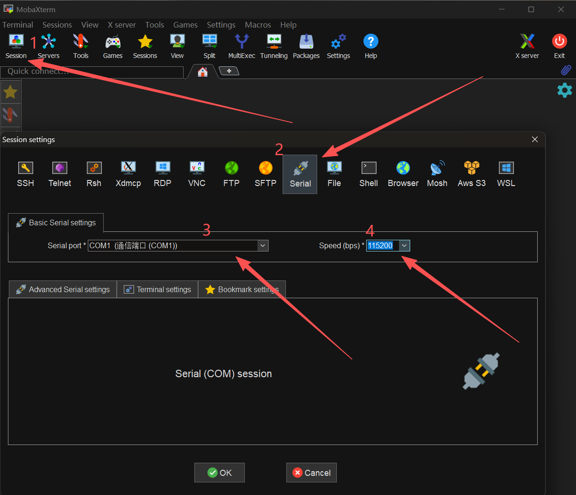The width and height of the screenshot is (576, 495).
Task: Choose the Xdmcp session type
Action: [x=128, y=174]
